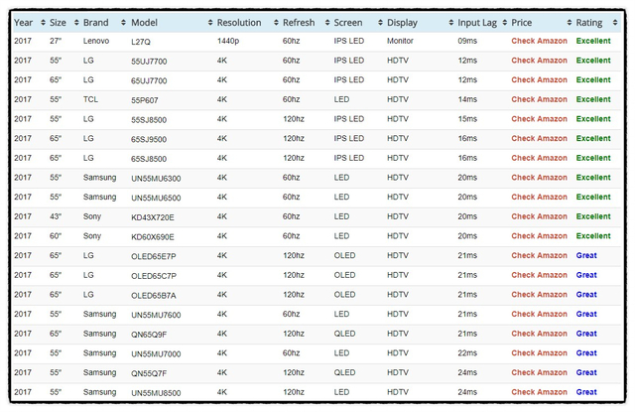Sort table by Price column arrows
Screen dimensions: 635x412
pos(569,23)
